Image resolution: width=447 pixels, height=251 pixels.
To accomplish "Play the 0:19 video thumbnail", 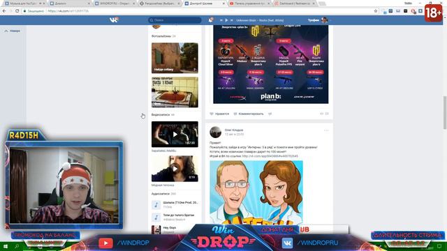I will (175, 169).
